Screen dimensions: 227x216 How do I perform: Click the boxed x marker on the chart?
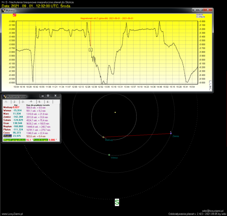(x=90, y=50)
